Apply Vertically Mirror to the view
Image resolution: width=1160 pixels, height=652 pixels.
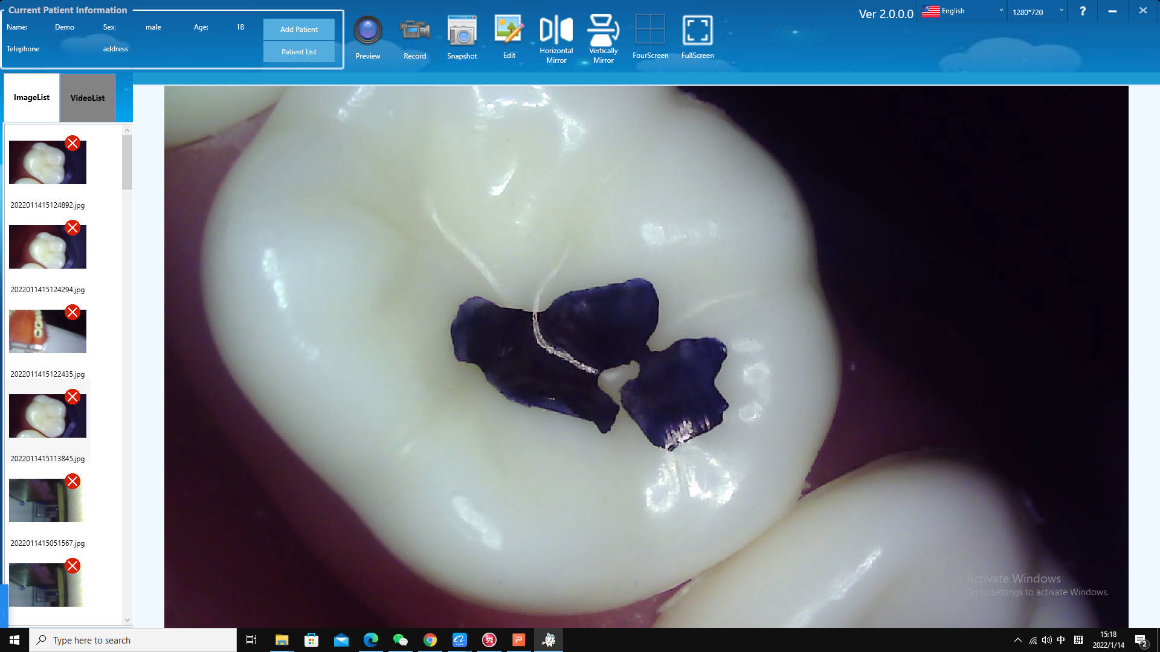click(x=603, y=30)
